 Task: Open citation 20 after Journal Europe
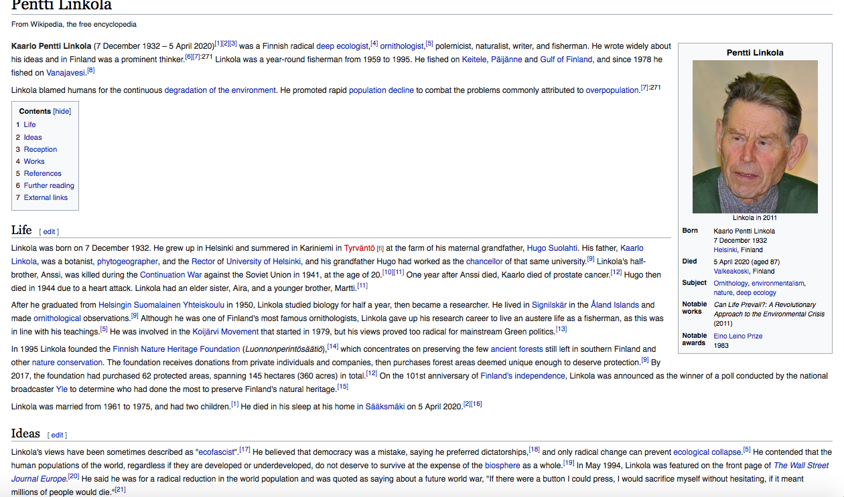(x=74, y=476)
